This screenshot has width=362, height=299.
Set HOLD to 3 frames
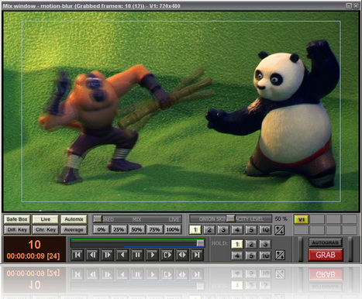pos(265,244)
